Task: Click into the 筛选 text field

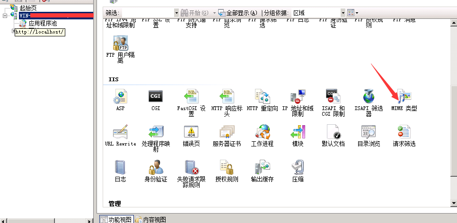Action: pyautogui.click(x=148, y=13)
